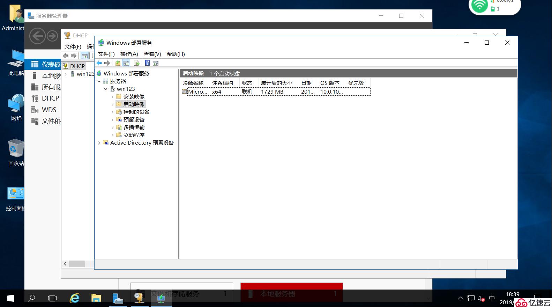Screen dimensions: 552x307
Task: Go forward in Windows 部署服务 toolbar
Action: click(107, 63)
